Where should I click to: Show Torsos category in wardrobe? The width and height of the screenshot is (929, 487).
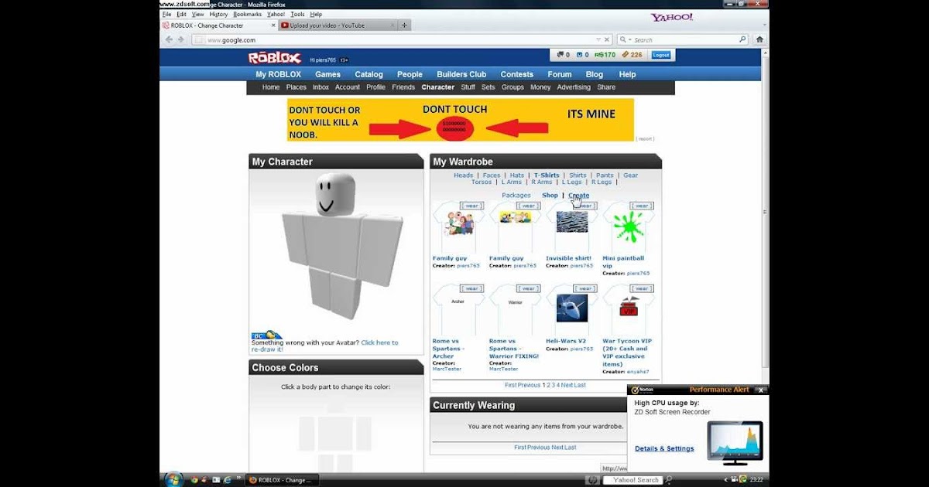pos(482,182)
